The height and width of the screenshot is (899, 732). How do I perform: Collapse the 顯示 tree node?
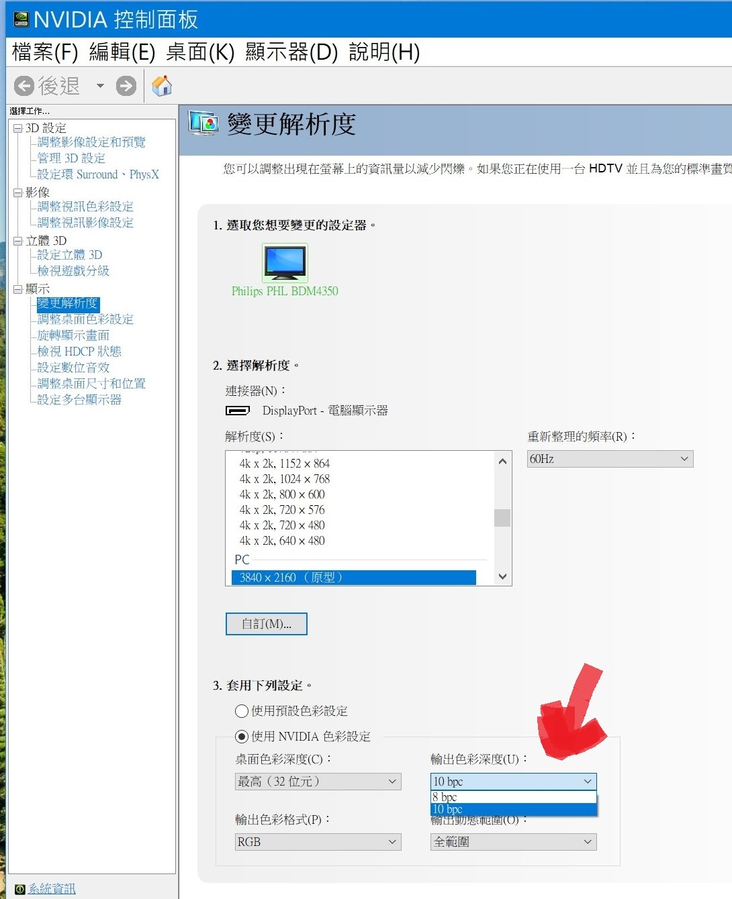[x=18, y=289]
